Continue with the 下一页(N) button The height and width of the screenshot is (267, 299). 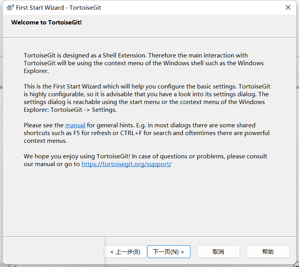[x=169, y=252]
